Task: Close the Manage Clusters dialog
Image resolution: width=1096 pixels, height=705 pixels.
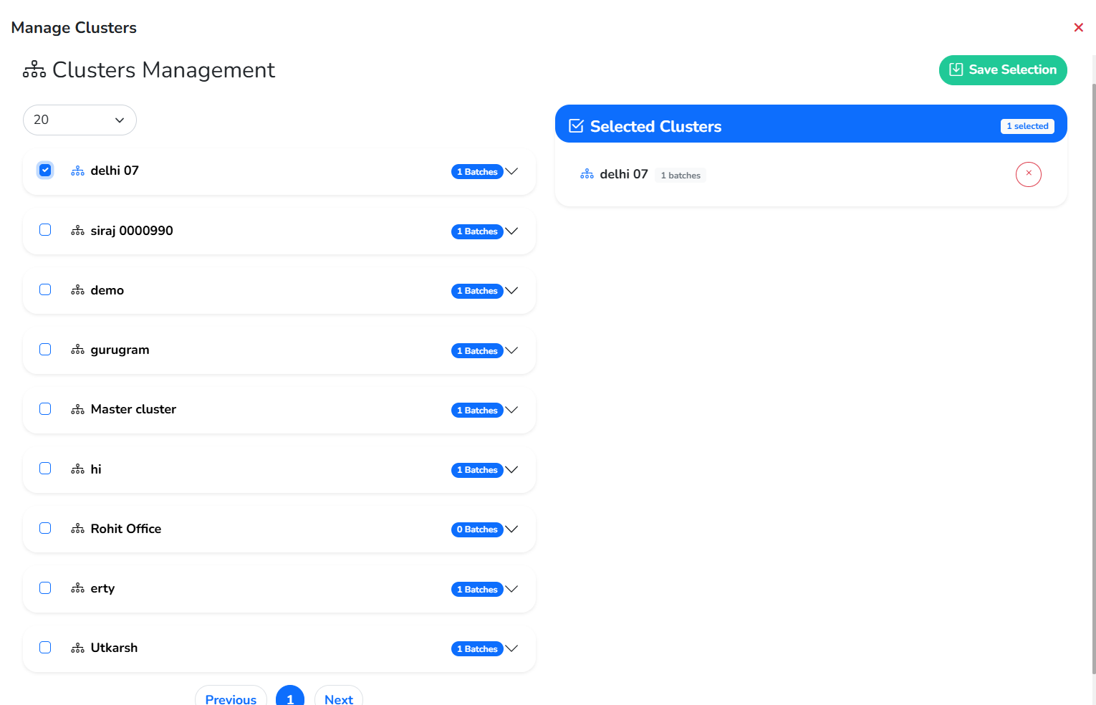Action: tap(1078, 27)
